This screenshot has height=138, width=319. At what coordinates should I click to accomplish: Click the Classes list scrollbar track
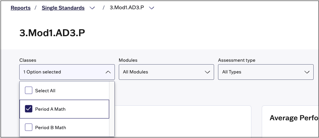click(x=112, y=109)
